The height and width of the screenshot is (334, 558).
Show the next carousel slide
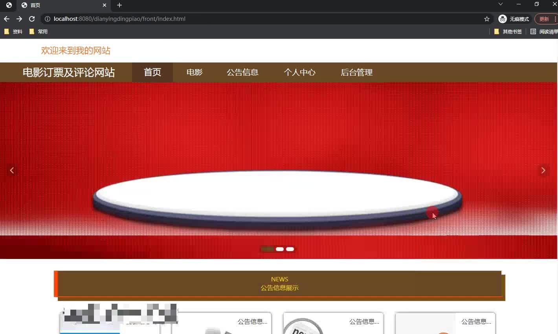543,170
